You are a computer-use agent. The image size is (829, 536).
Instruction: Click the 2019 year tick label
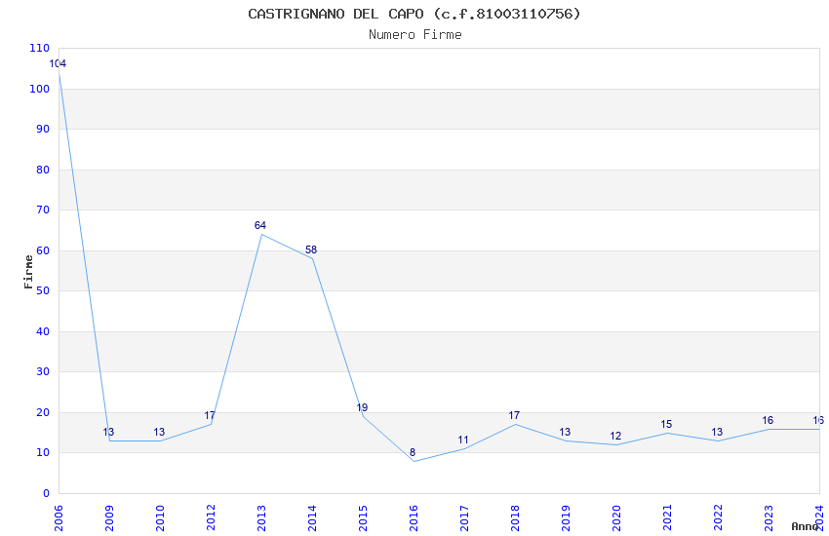566,518
